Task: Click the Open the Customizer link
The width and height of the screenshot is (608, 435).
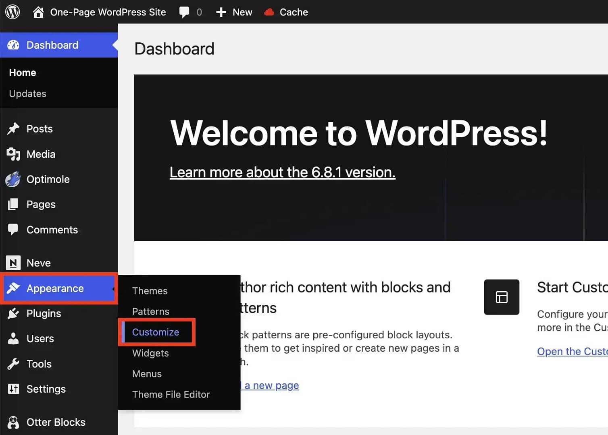Action: point(573,352)
